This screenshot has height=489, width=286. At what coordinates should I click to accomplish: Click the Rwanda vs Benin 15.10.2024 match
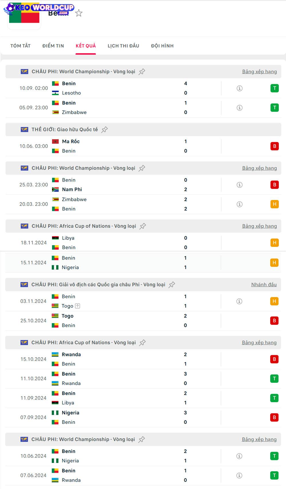[x=114, y=359]
